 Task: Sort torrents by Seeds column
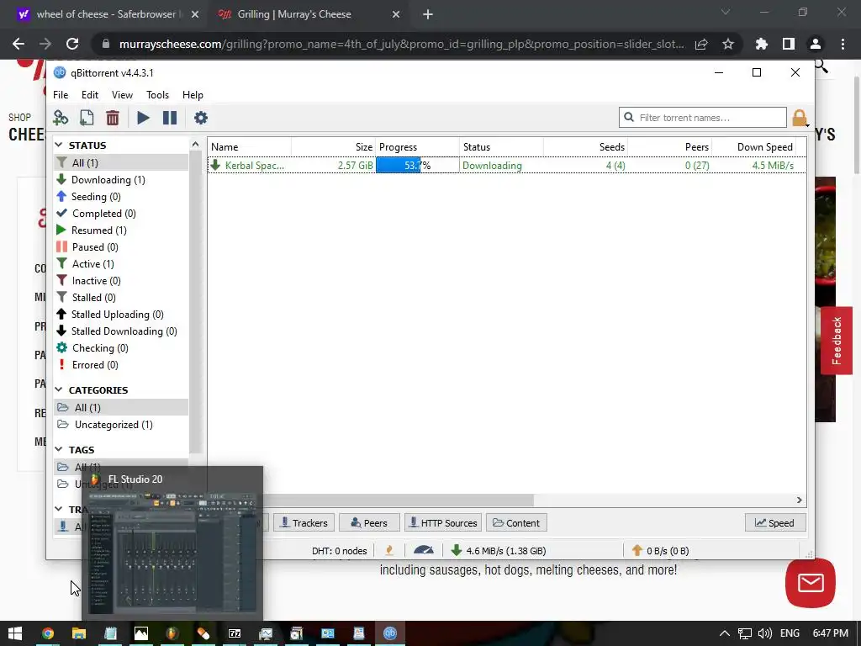point(586,147)
